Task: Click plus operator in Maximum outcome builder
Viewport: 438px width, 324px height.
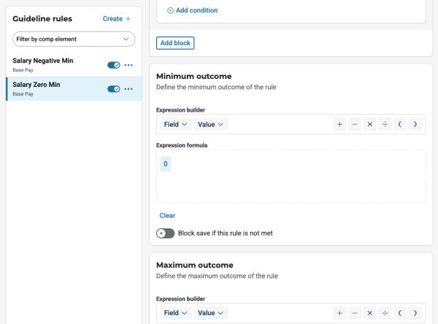Action: (x=339, y=312)
